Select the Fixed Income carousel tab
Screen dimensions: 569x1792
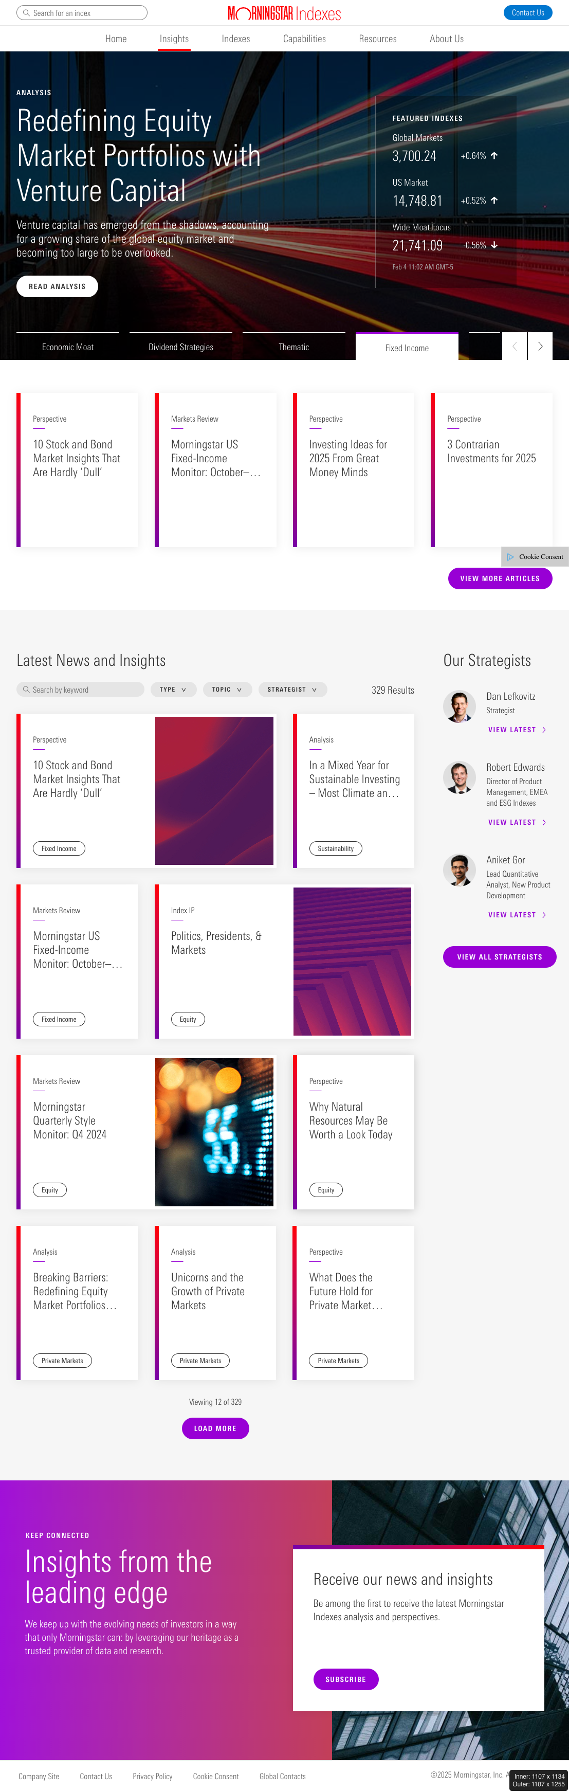pyautogui.click(x=407, y=347)
